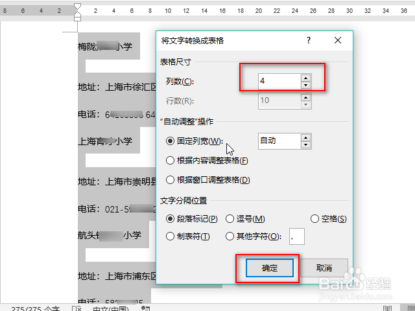Select Commas (逗号) separator radio
Screen dimensions: 415x311
[x=230, y=219]
